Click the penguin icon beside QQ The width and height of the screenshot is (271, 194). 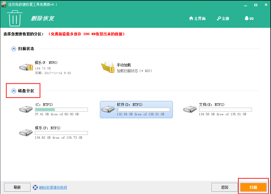[246, 18]
